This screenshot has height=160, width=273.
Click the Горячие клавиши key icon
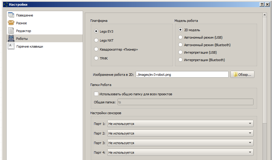tap(11, 46)
